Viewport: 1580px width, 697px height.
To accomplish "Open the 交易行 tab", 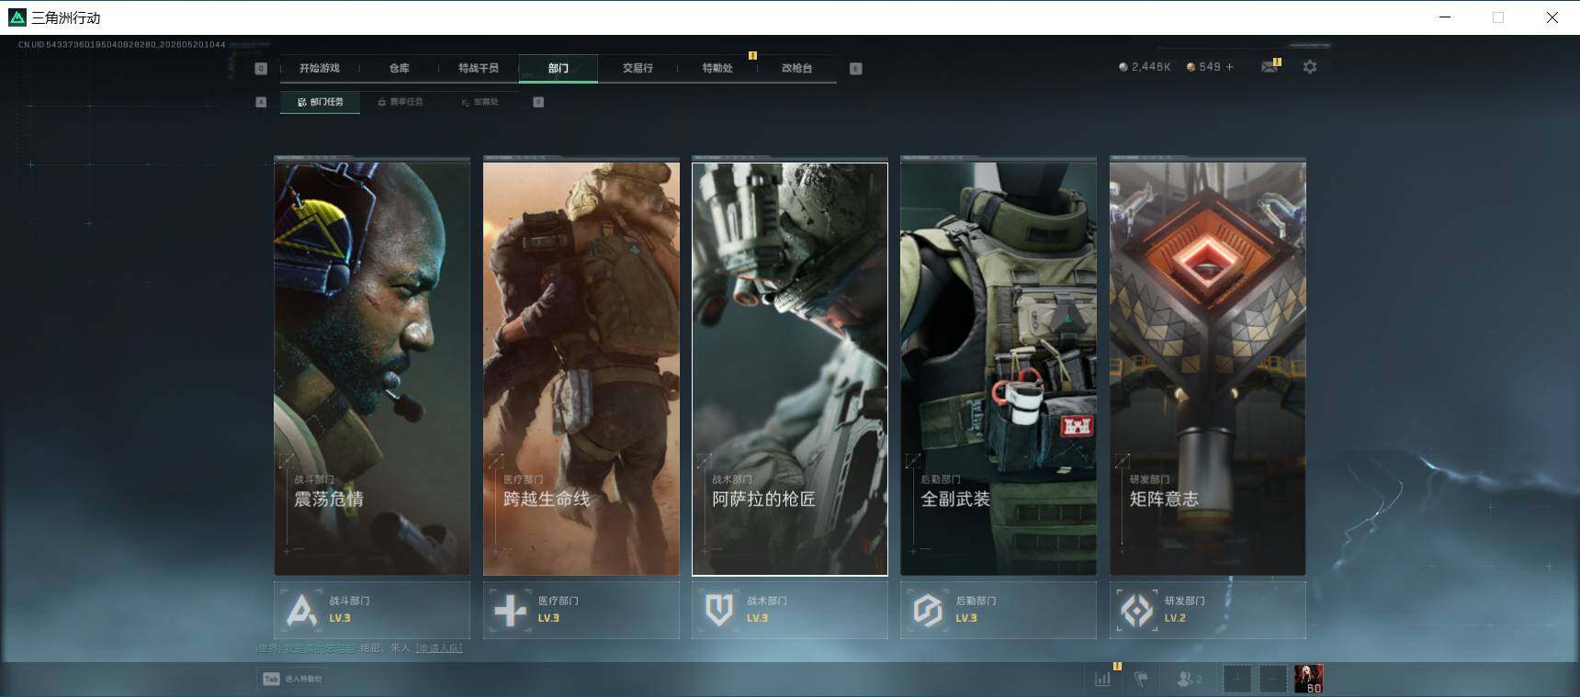I will click(638, 68).
